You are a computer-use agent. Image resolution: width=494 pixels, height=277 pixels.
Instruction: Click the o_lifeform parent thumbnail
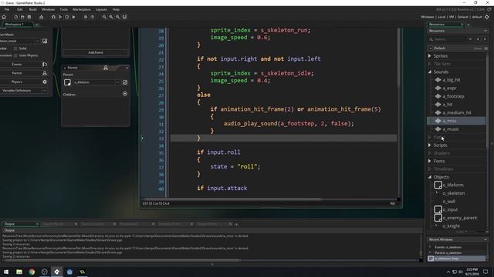point(67,82)
